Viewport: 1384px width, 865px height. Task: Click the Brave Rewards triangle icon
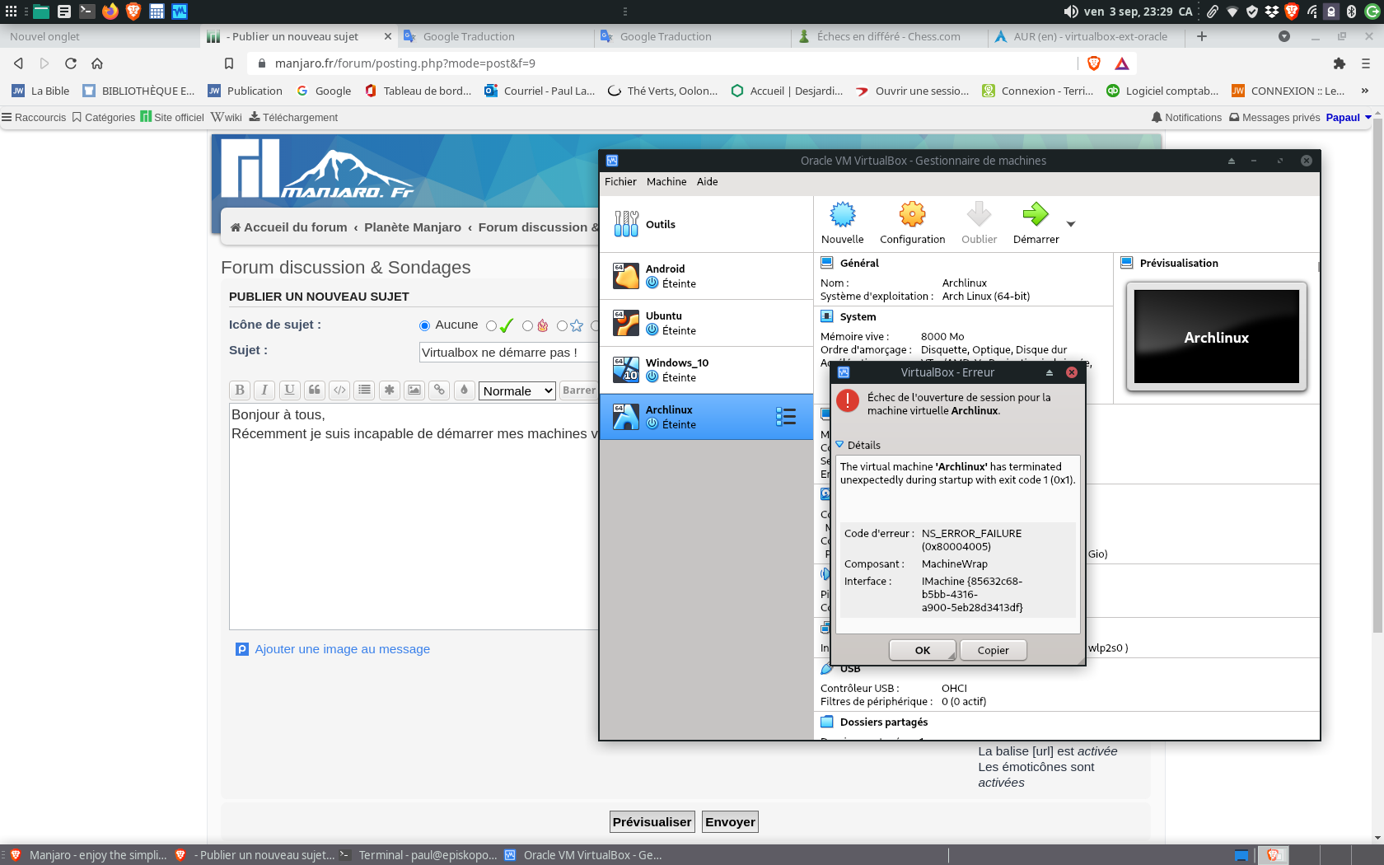pos(1122,63)
